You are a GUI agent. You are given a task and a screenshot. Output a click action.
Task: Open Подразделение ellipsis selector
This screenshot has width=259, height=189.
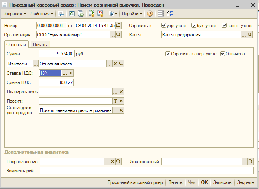point(107,162)
